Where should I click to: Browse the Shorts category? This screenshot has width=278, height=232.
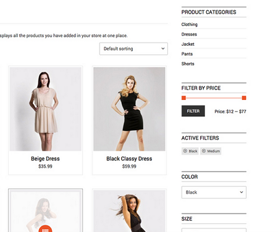tap(188, 64)
